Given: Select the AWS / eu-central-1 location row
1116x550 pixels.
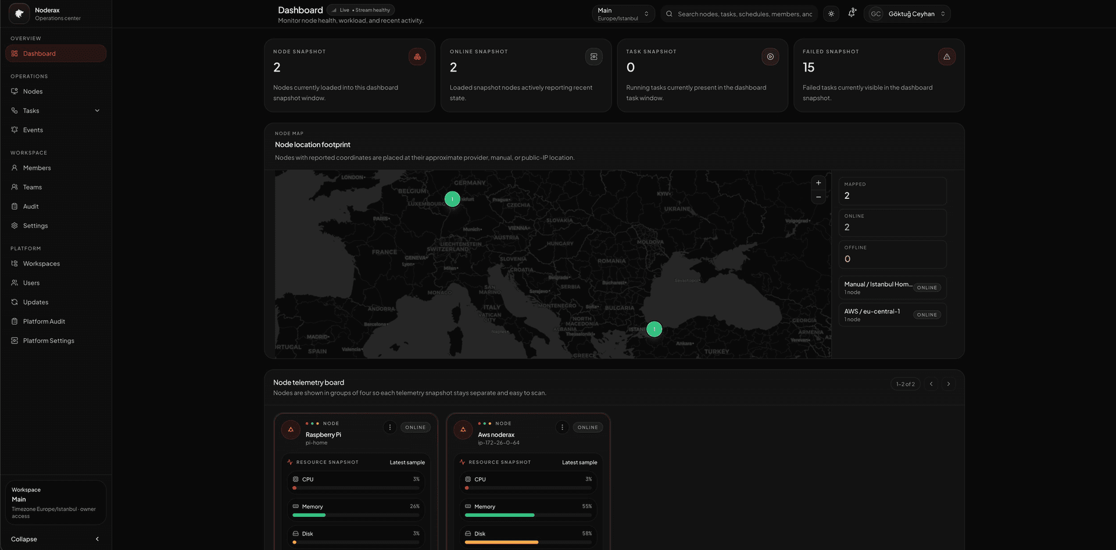Looking at the screenshot, I should tap(892, 315).
